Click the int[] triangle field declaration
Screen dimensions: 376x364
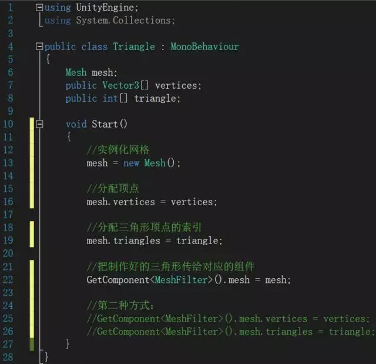123,98
